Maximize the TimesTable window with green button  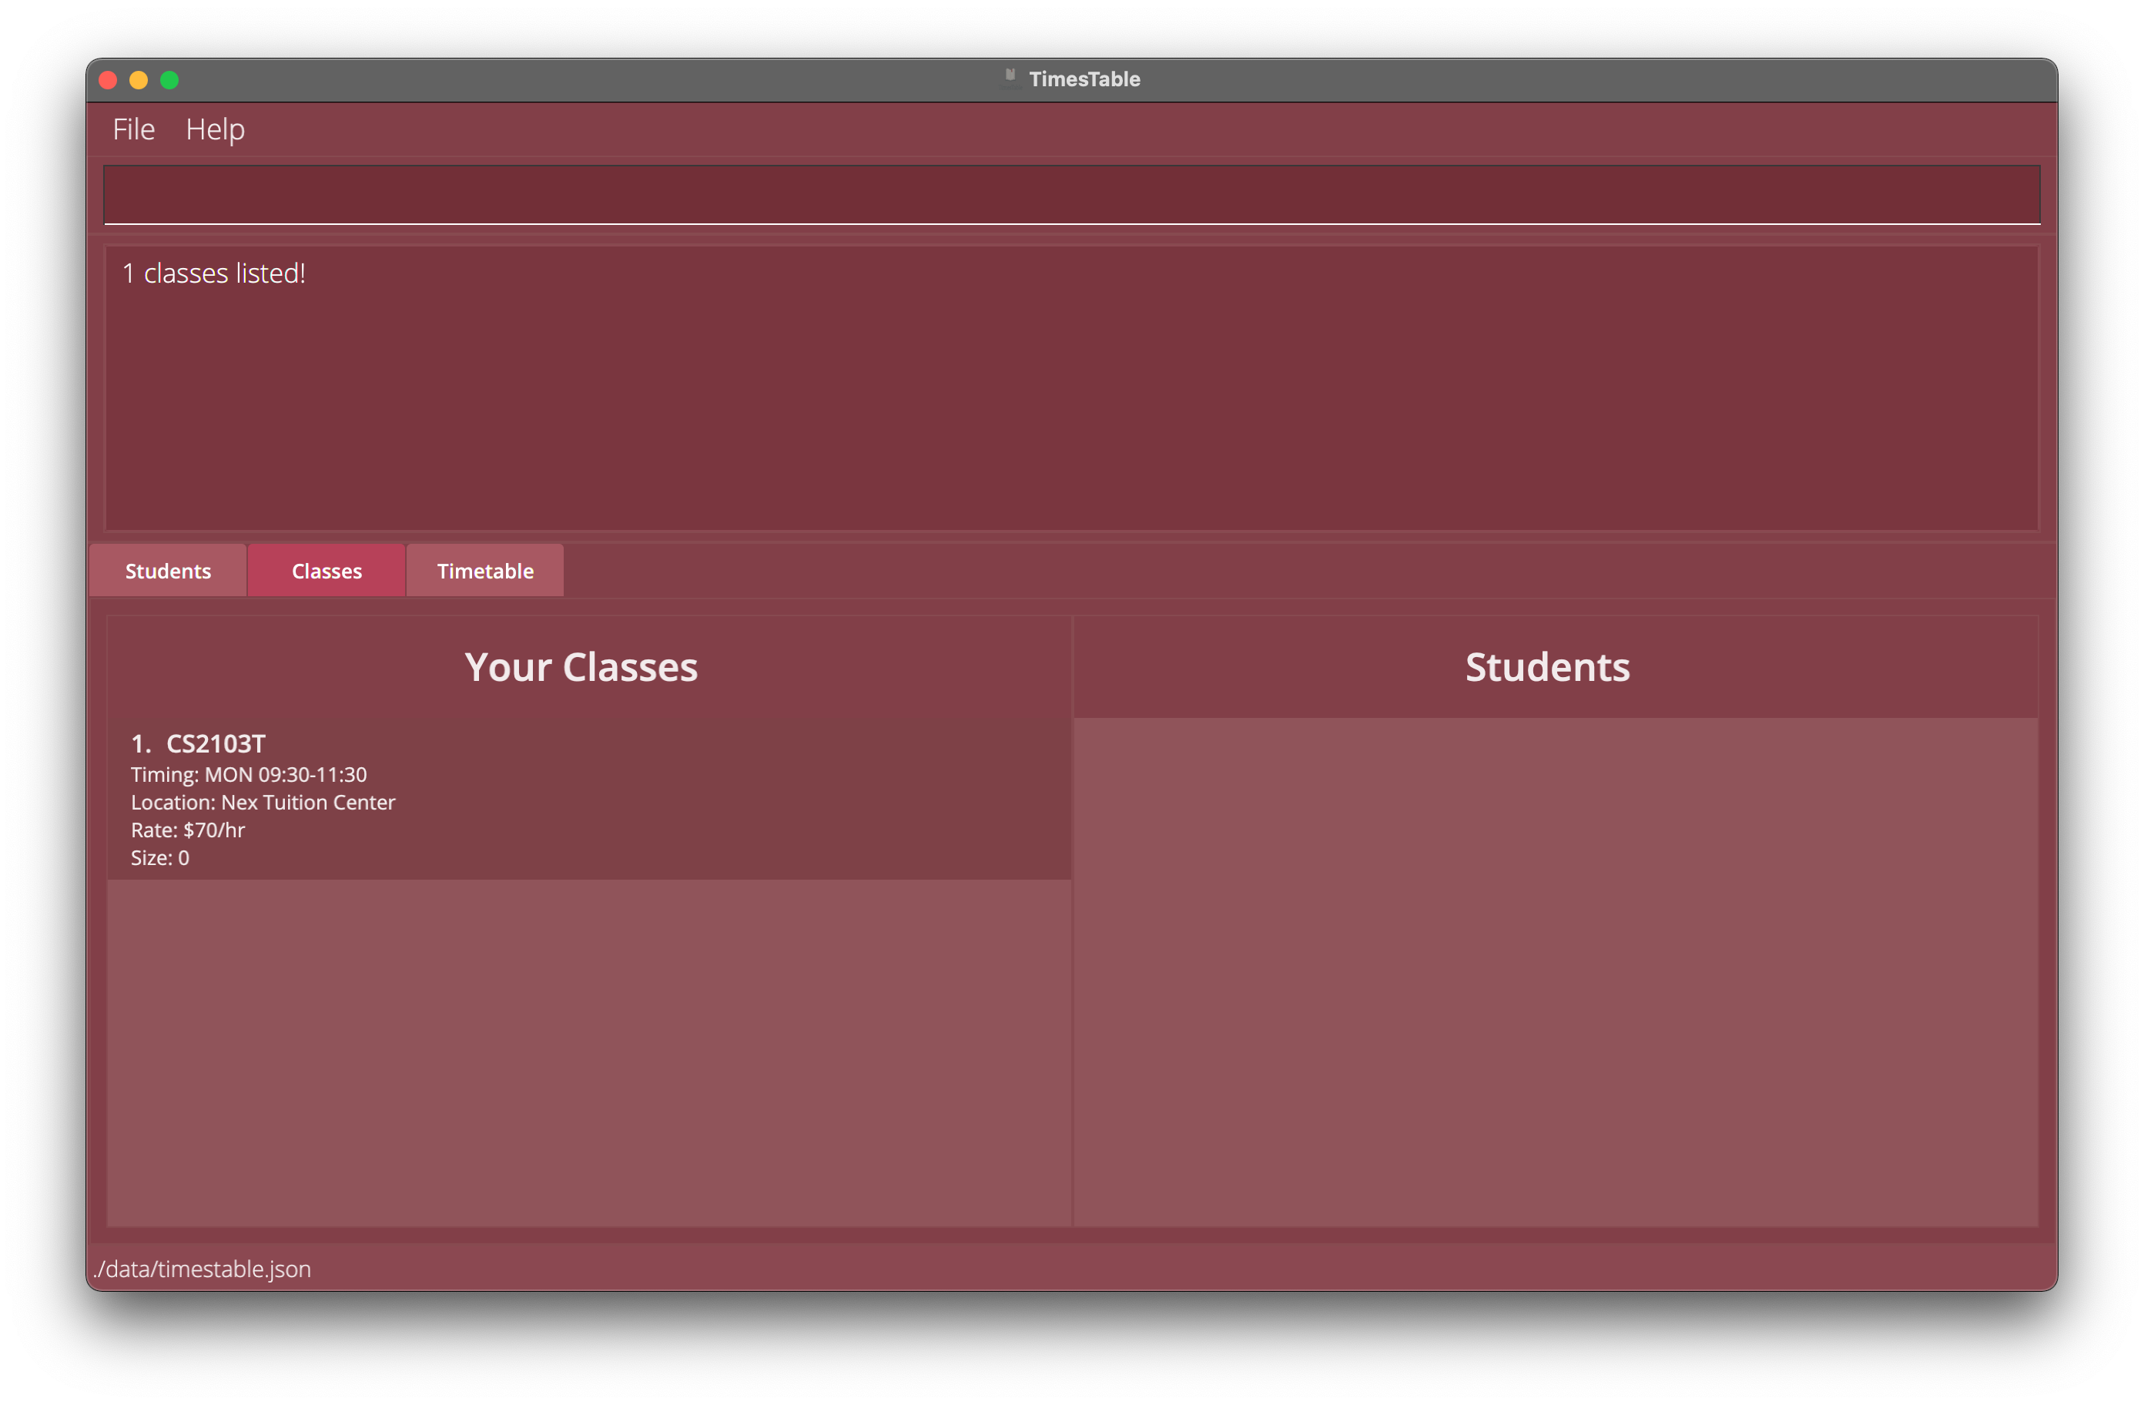pos(169,80)
